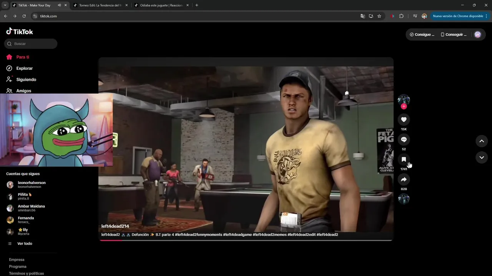Click the Pepe frog webcam overlay
The width and height of the screenshot is (492, 276).
[x=57, y=130]
